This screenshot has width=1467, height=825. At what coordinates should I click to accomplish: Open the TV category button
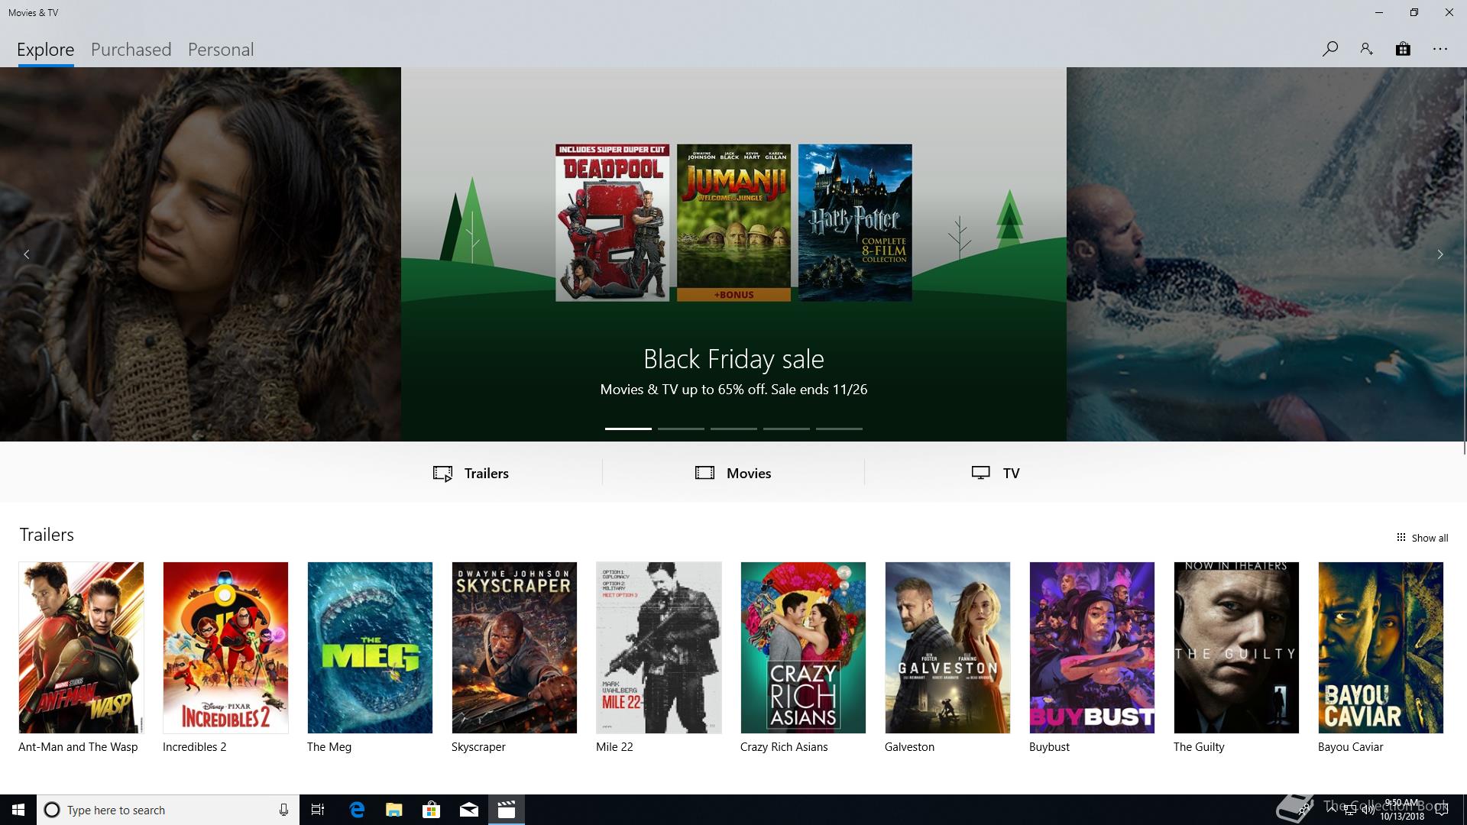(x=996, y=473)
